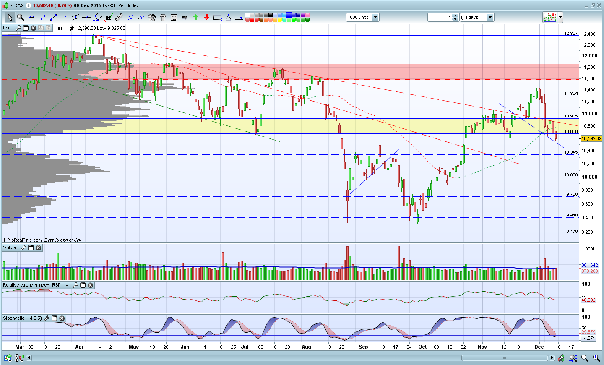
Task: Maximize the Volume panel window
Action: click(x=31, y=248)
